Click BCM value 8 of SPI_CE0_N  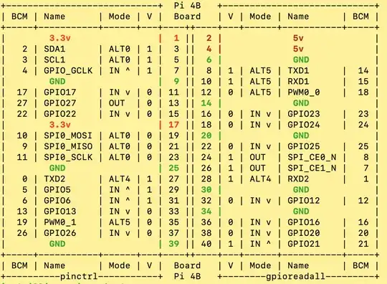366,157
